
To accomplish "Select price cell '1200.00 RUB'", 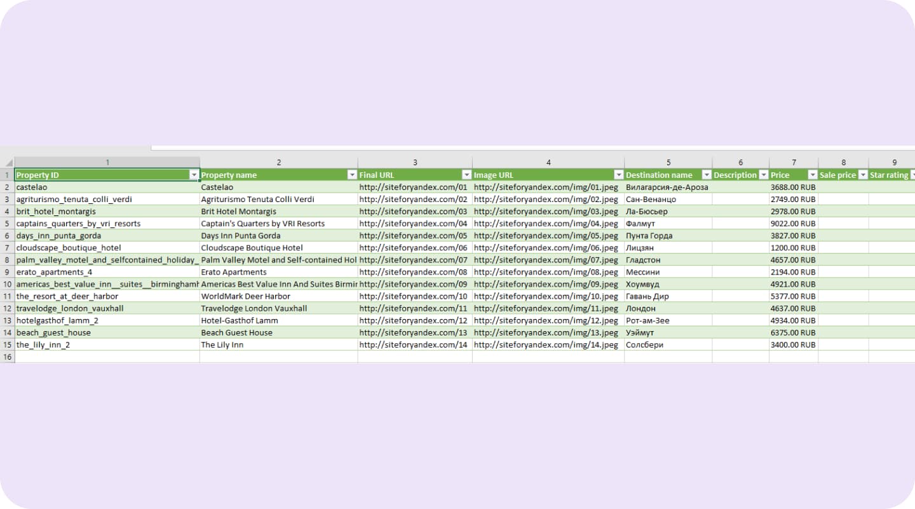I will coord(794,248).
